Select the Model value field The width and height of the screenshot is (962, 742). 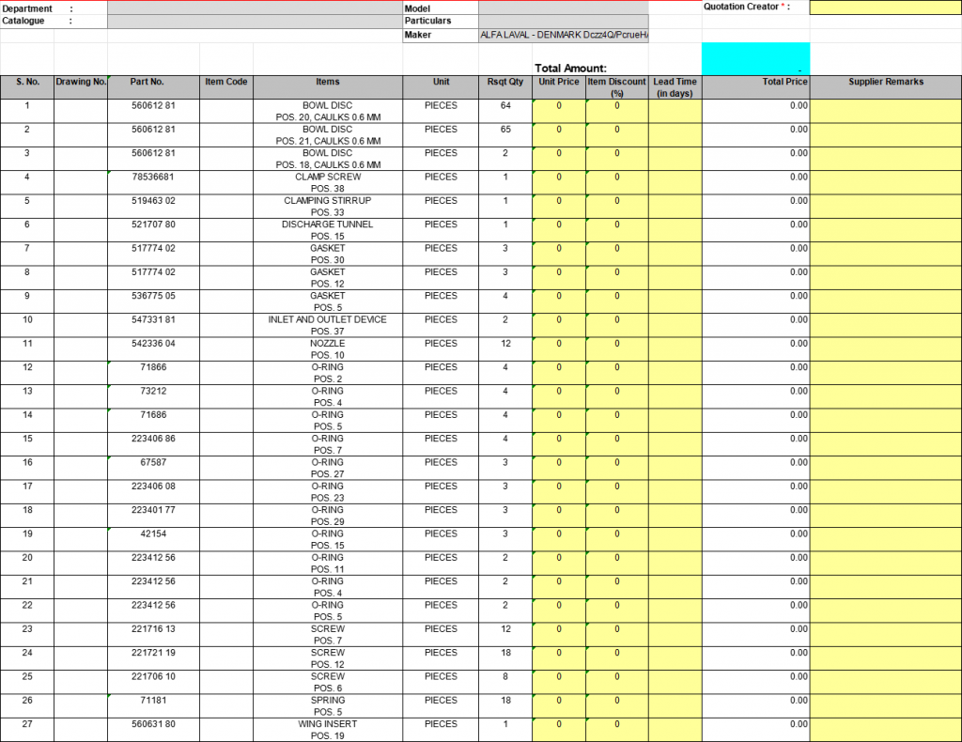coord(563,8)
